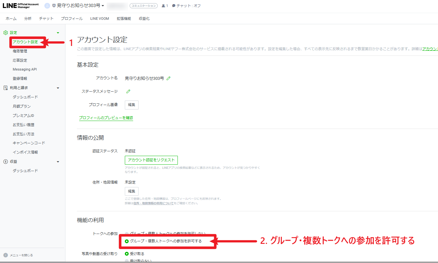The image size is (438, 263).
Task: Open the プロフィール tab
Action: pos(72,19)
